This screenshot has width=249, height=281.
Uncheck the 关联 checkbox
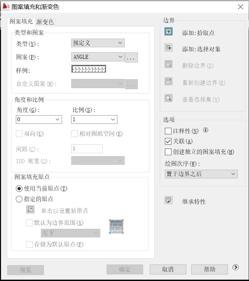tap(168, 141)
